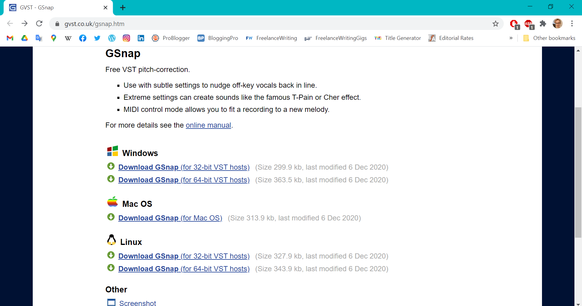Click the screenshot icon under Other
This screenshot has height=306, width=582.
point(112,302)
